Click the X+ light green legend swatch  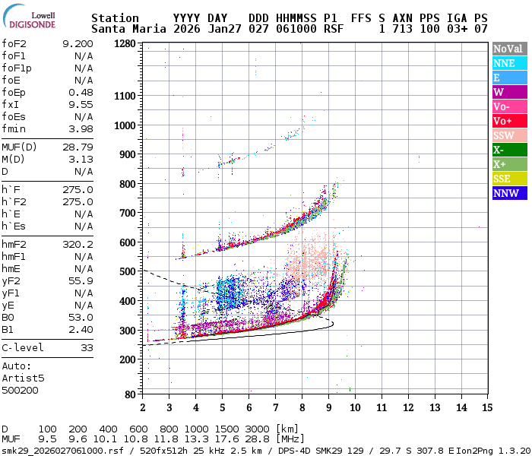pos(510,164)
